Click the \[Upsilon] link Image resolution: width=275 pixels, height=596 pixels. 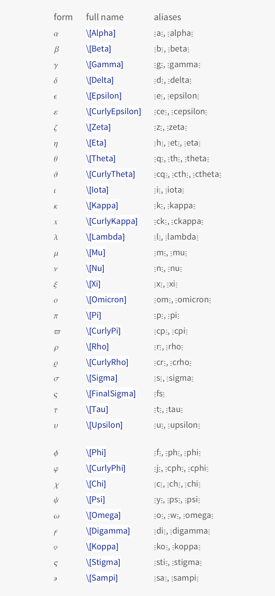(x=104, y=425)
